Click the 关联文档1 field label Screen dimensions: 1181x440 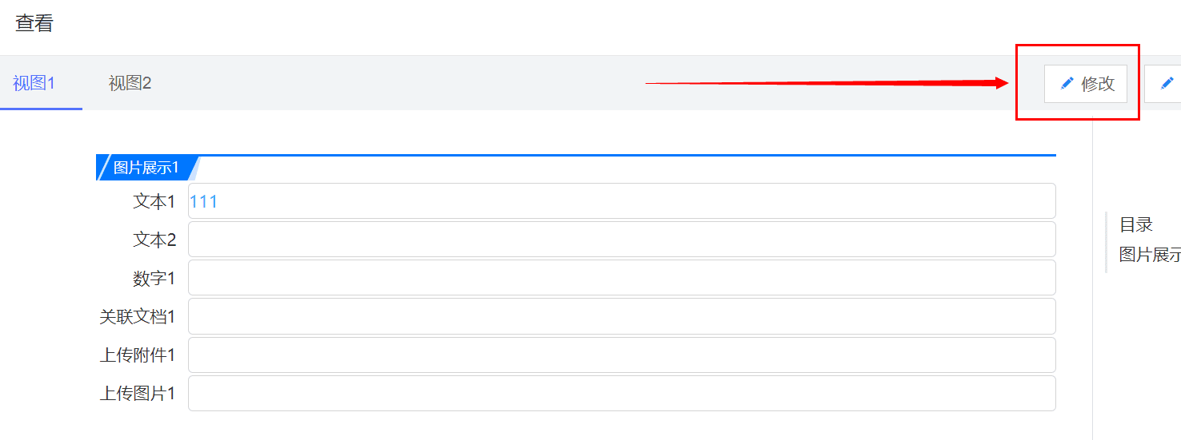[138, 316]
